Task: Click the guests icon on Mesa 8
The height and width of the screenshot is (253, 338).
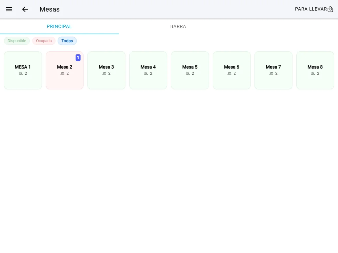Action: tap(313, 73)
